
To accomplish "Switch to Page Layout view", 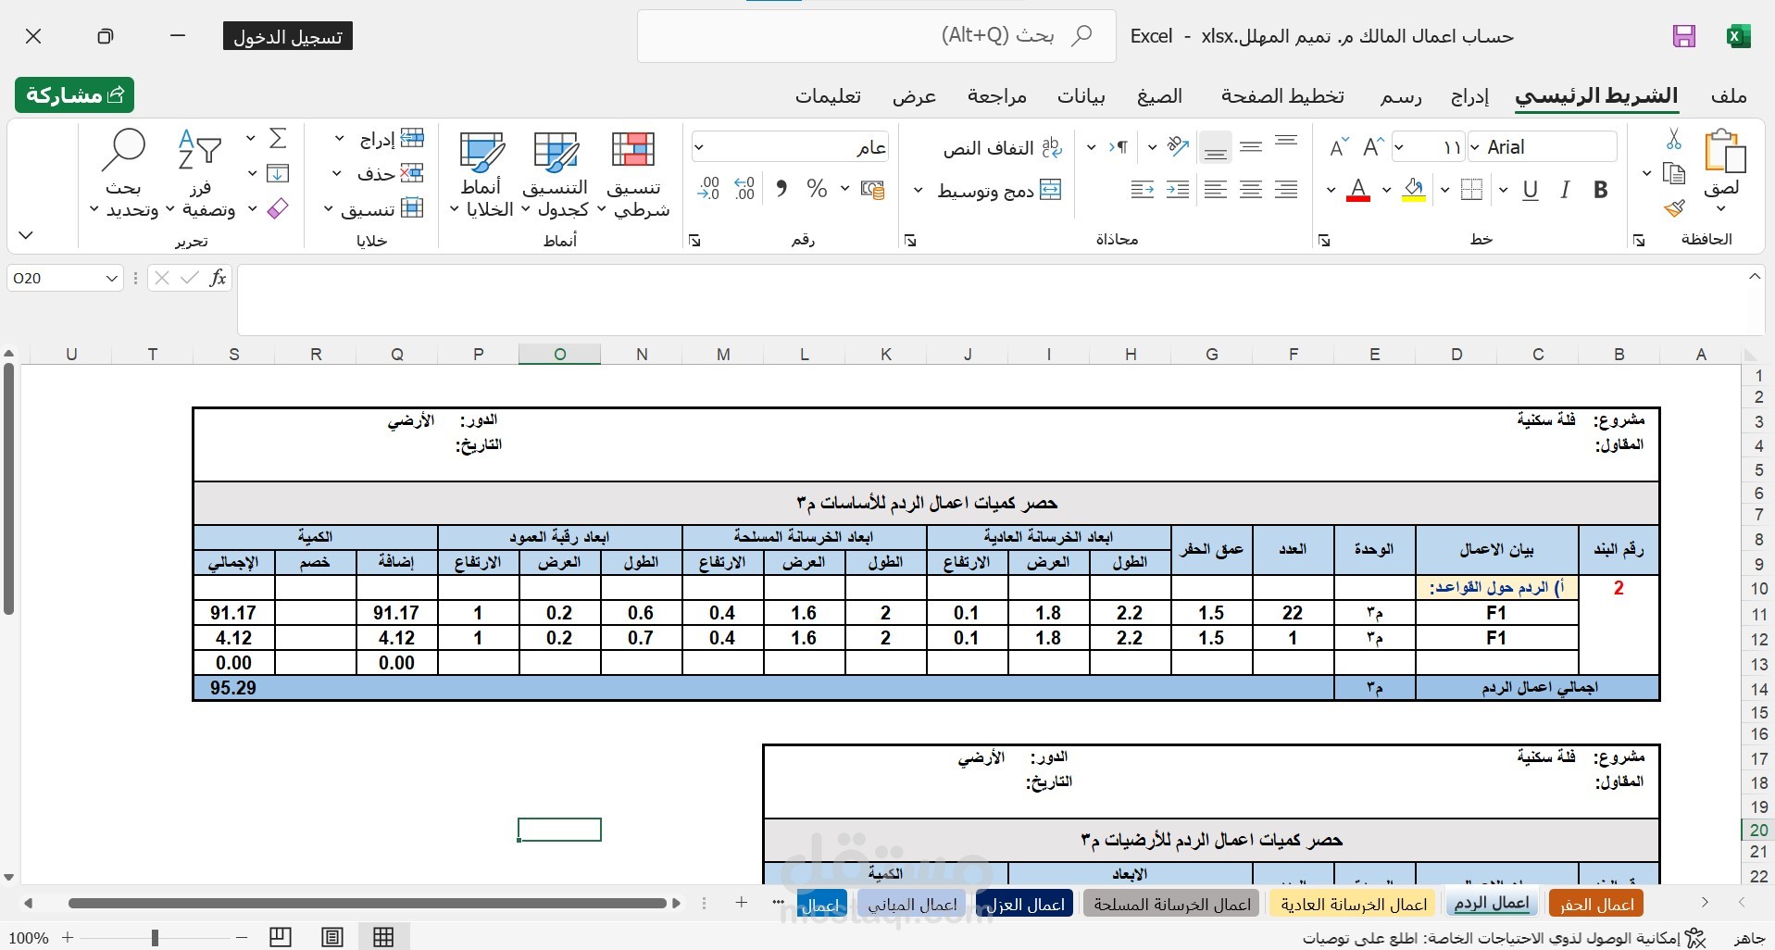I will (332, 937).
